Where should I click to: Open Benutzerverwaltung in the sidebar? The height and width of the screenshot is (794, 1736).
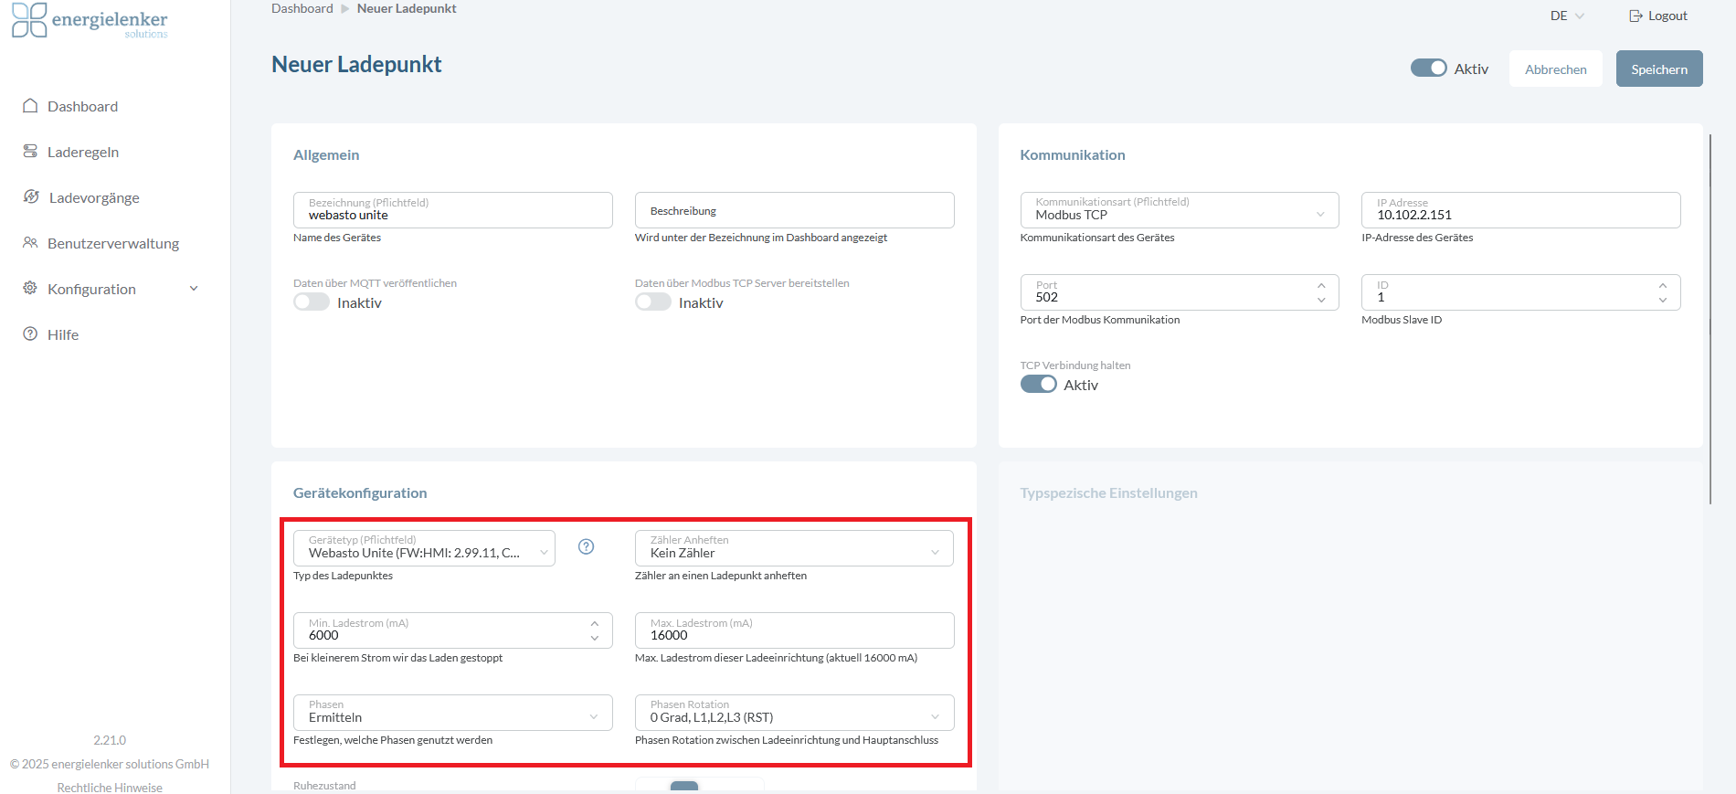(x=115, y=243)
